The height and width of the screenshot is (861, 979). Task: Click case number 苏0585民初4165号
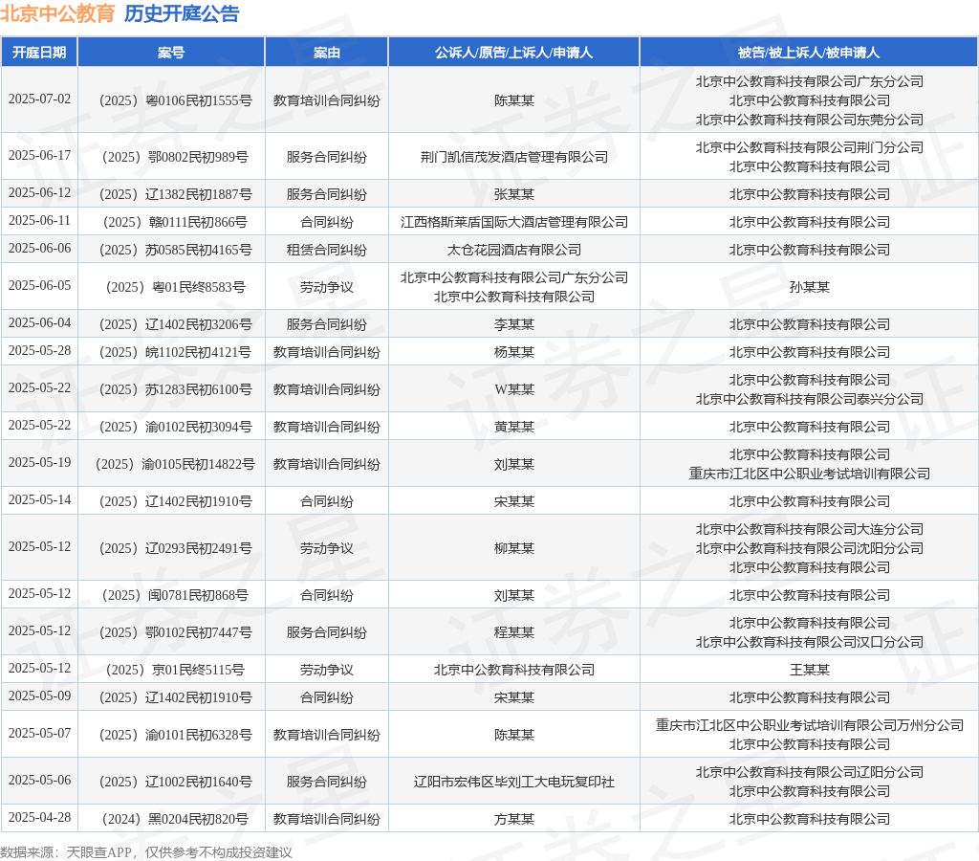(x=176, y=250)
